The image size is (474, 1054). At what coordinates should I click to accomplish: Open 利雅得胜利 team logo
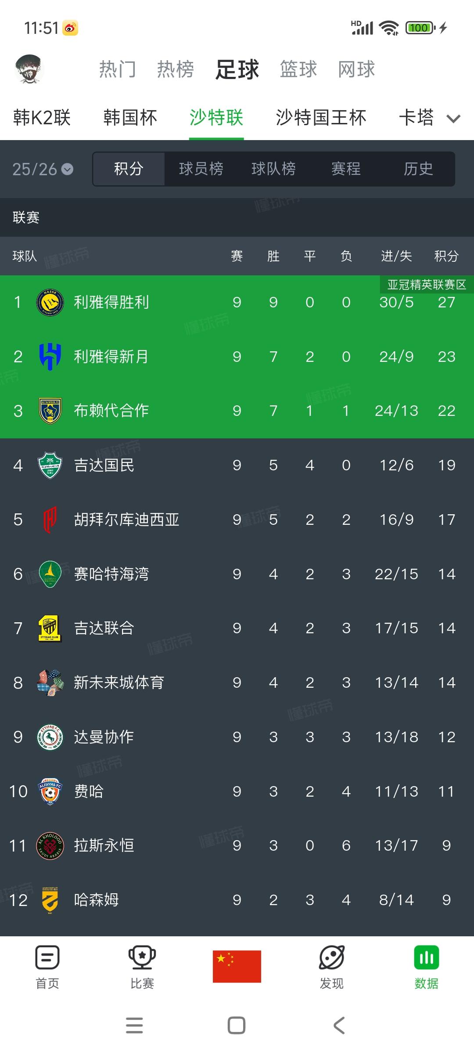point(50,302)
